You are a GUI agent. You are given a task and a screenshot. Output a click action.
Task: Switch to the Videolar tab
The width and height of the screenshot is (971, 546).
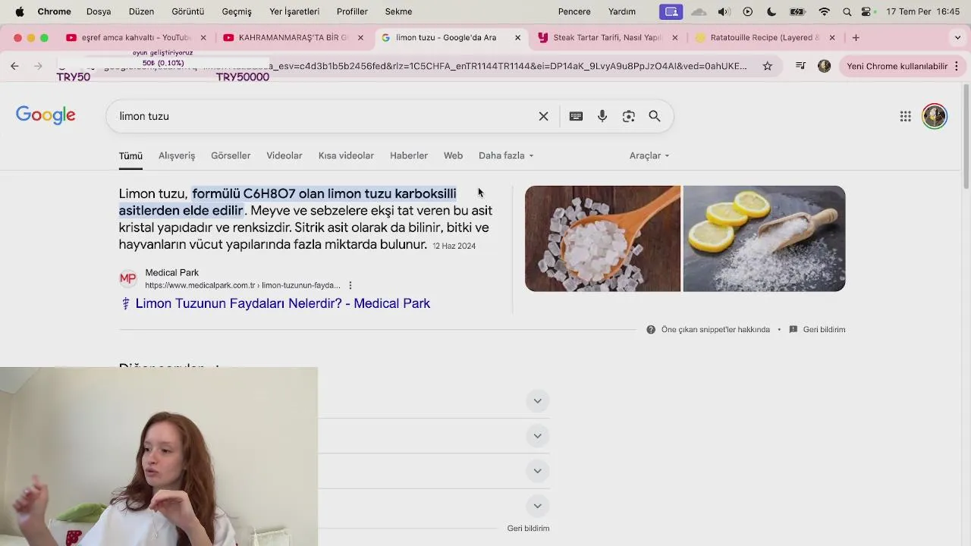pos(284,155)
